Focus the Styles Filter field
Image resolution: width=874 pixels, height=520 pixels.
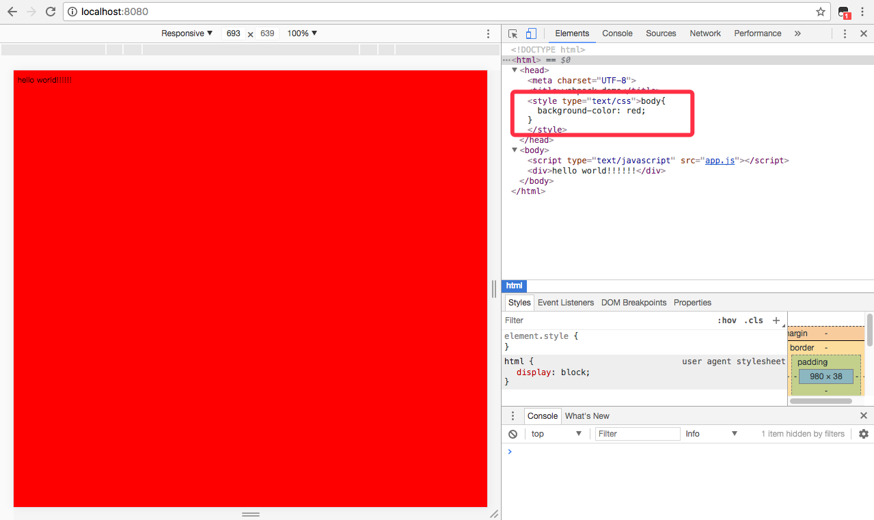608,320
